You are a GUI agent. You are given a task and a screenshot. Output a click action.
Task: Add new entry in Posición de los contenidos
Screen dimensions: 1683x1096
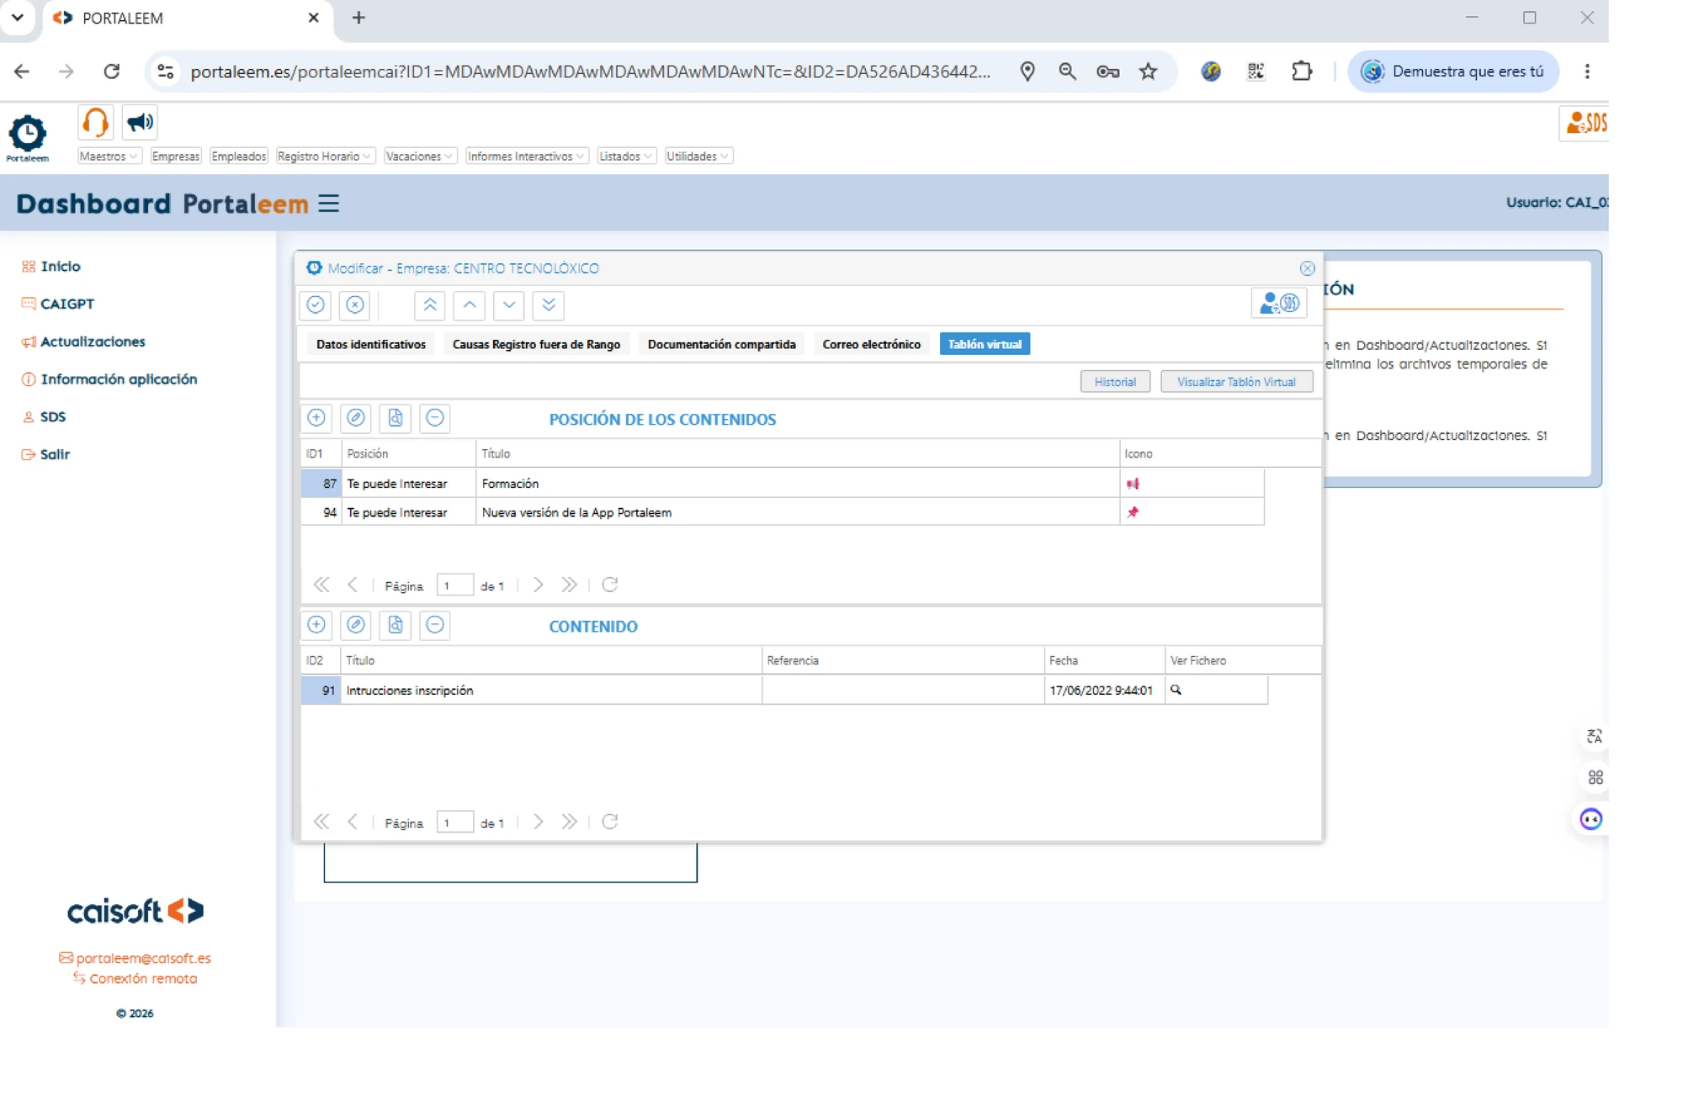tap(316, 418)
